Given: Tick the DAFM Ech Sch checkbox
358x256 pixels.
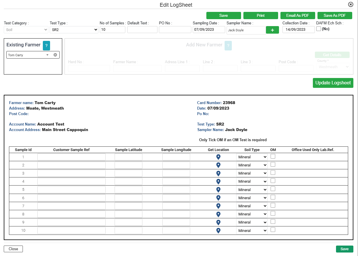Looking at the screenshot, I should tap(319, 29).
